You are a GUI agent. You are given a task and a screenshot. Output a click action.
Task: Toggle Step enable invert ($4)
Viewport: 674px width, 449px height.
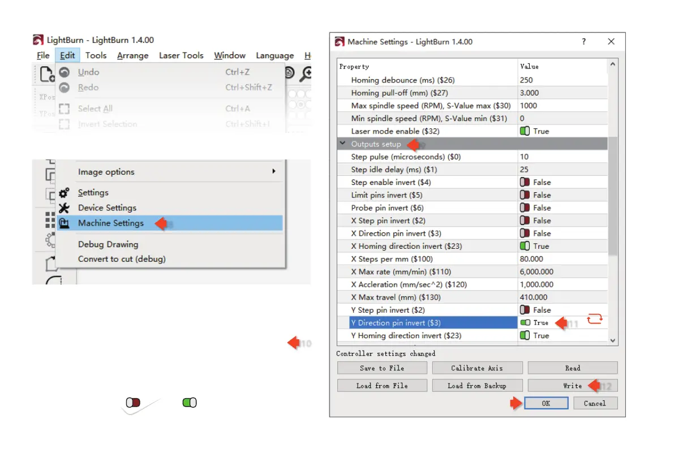click(525, 182)
